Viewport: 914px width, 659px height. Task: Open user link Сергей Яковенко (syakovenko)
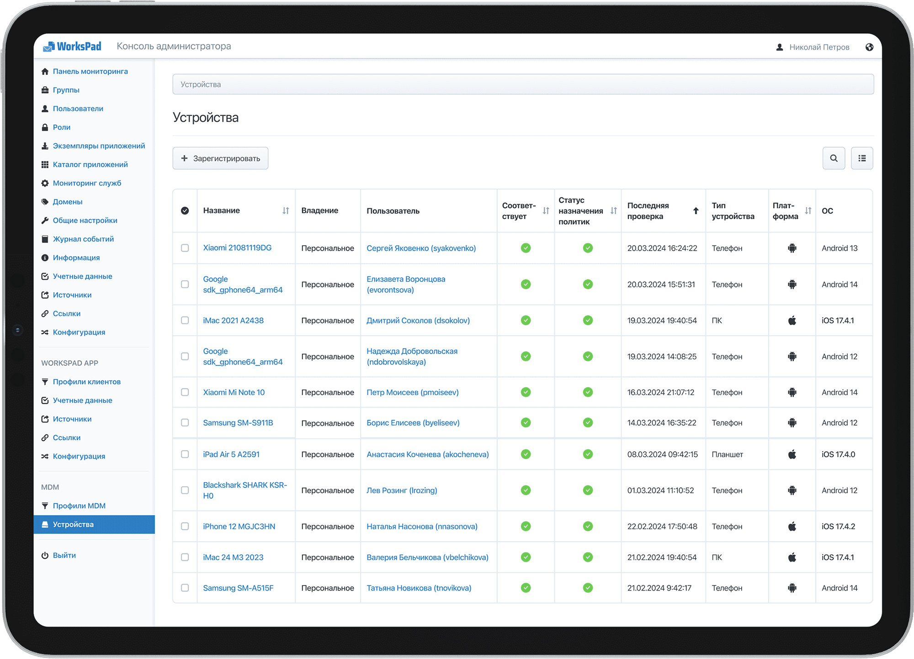421,248
